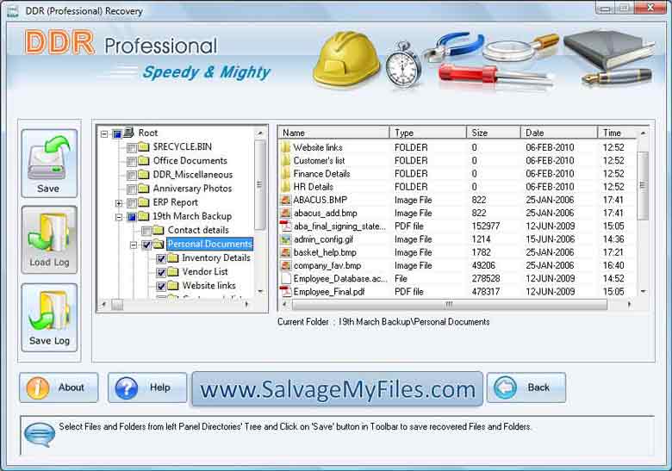Uncheck the Website links tree checkbox

161,286
